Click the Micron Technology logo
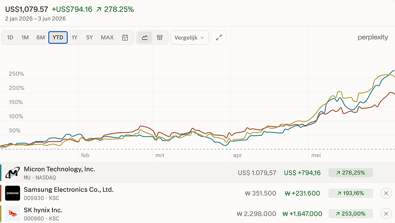This screenshot has width=395, height=223. click(12, 173)
